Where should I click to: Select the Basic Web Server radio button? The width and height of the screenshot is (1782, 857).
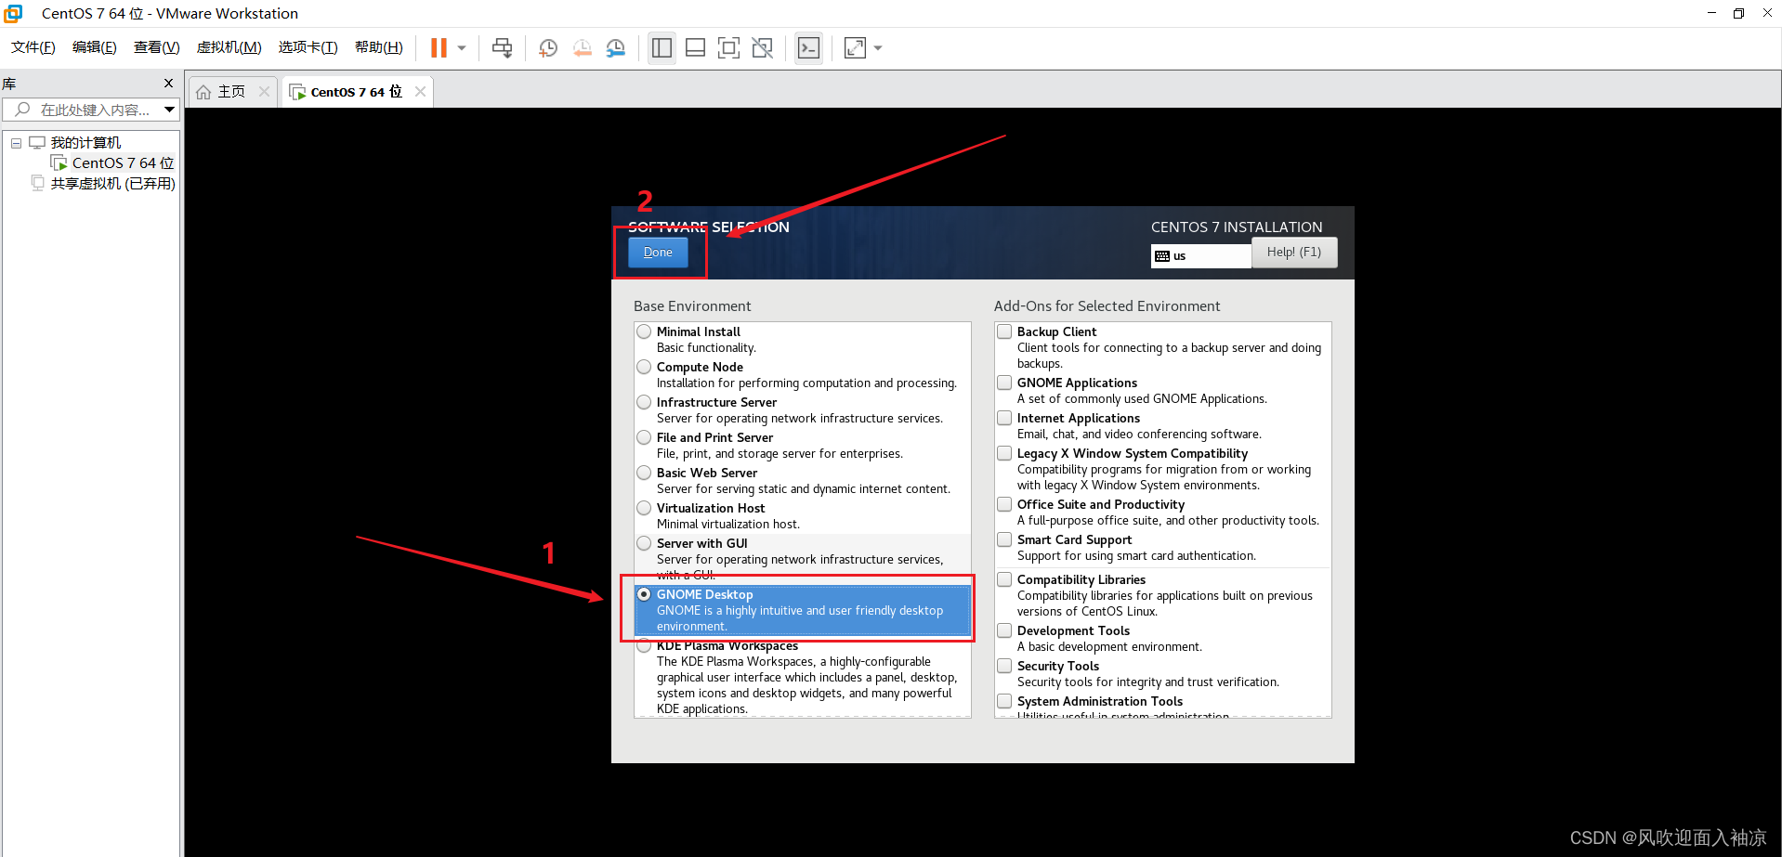[x=644, y=473]
